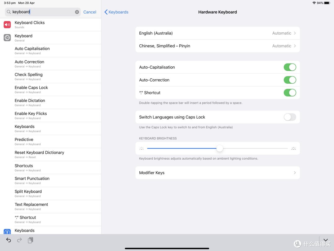
Task: Open Keyboard under General result
Action: coord(50,38)
